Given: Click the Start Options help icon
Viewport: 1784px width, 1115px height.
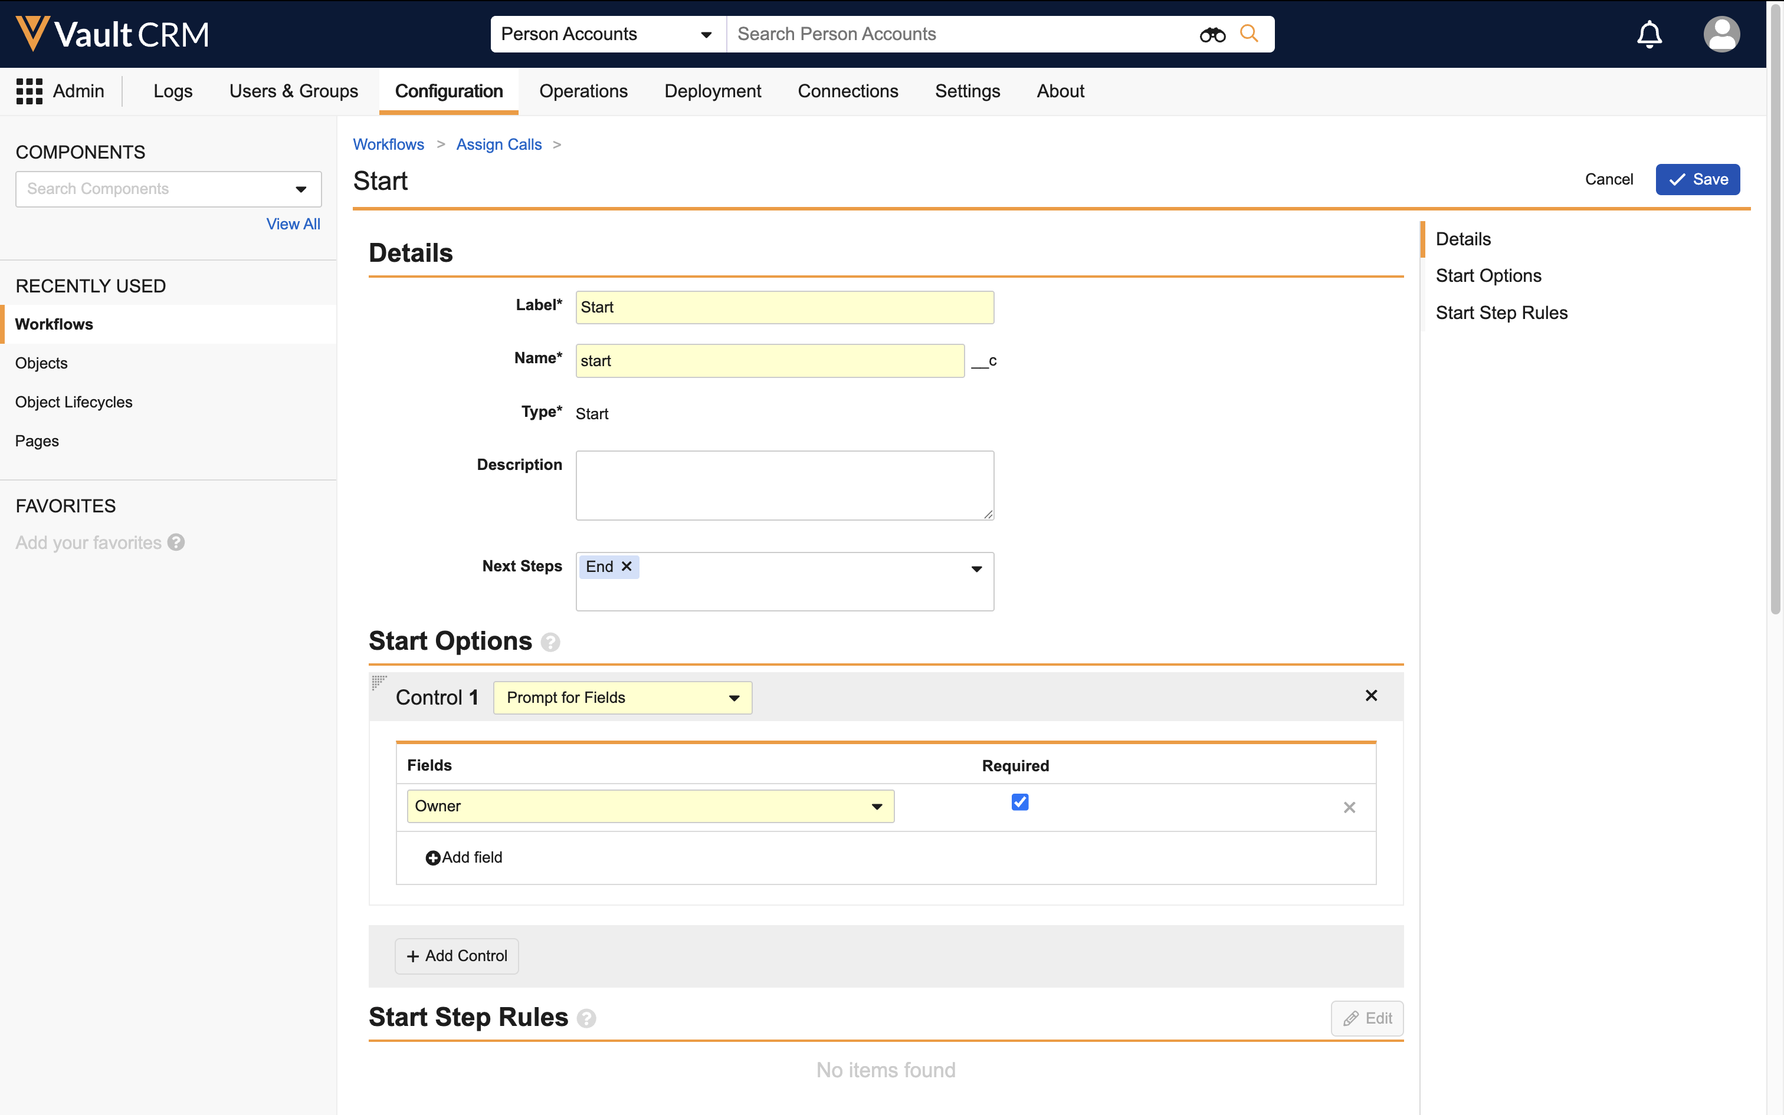Looking at the screenshot, I should coord(550,642).
